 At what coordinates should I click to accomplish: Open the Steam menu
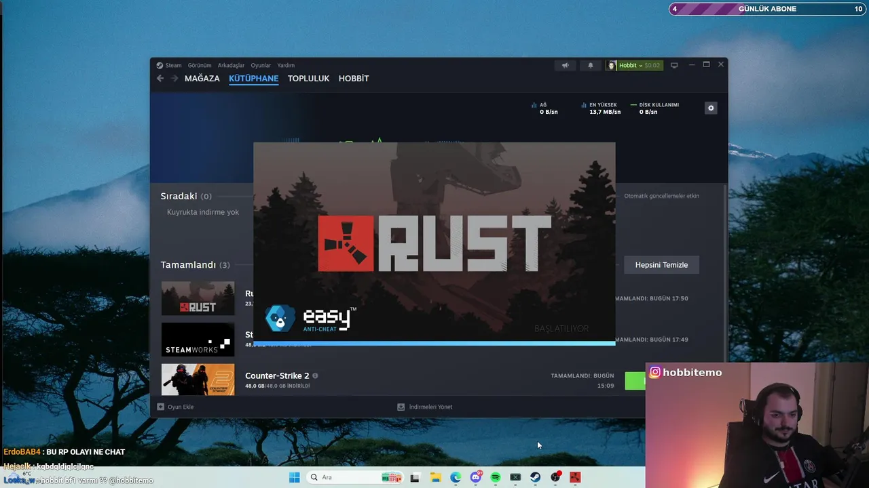coord(174,66)
